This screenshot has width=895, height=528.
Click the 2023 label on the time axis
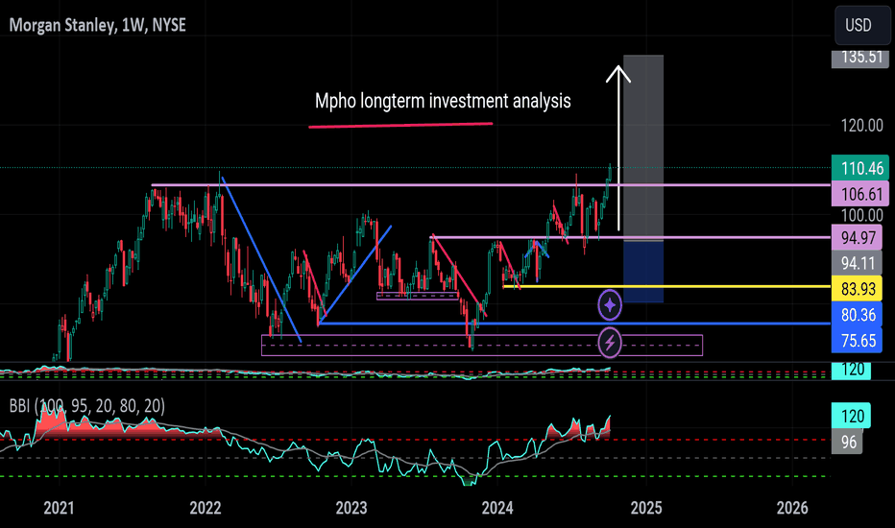[x=351, y=508]
